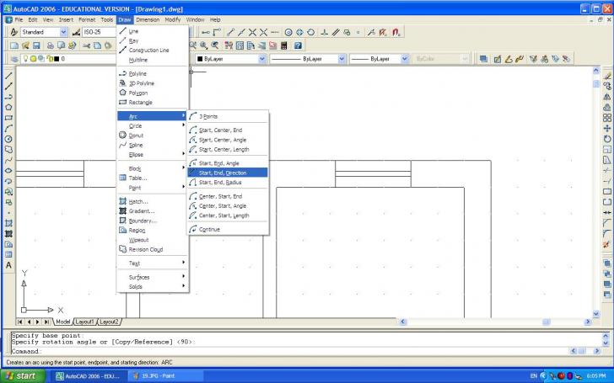Choose Center, Start, Angle arc option

pos(228,206)
